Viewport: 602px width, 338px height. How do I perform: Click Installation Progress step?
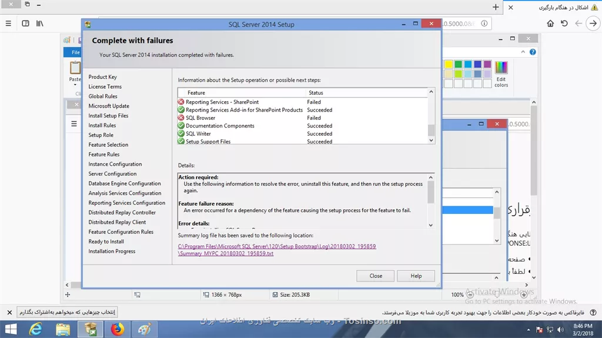[112, 251]
